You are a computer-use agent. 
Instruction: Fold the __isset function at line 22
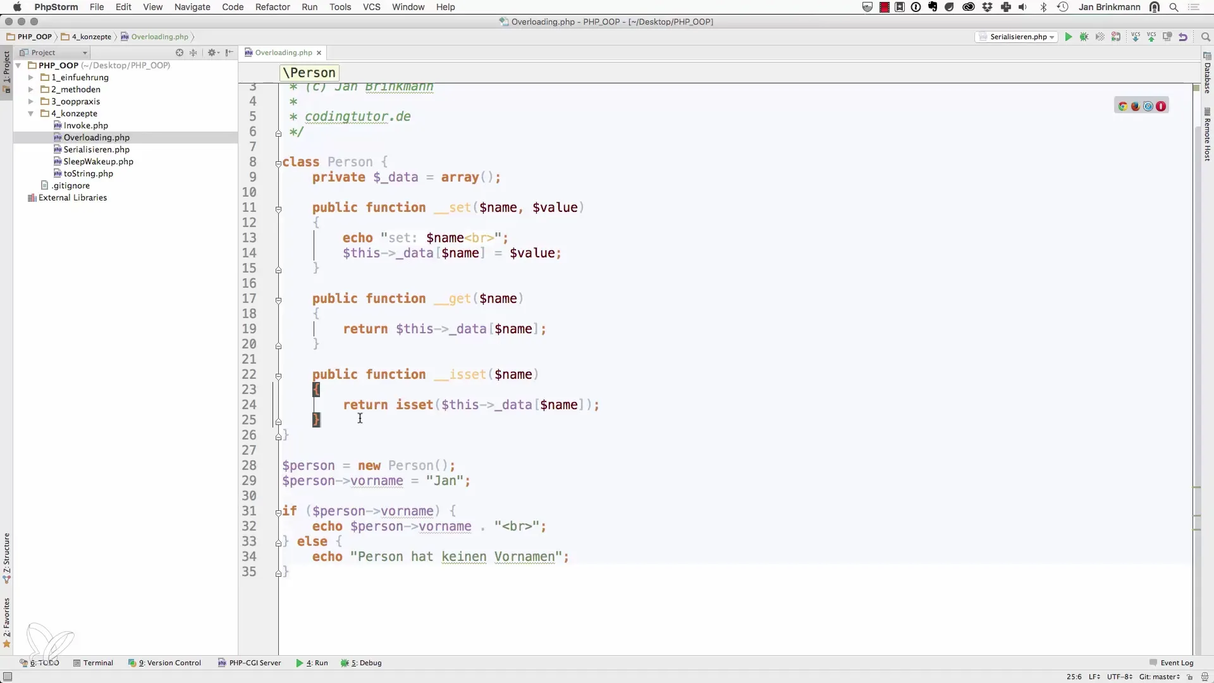click(x=278, y=376)
